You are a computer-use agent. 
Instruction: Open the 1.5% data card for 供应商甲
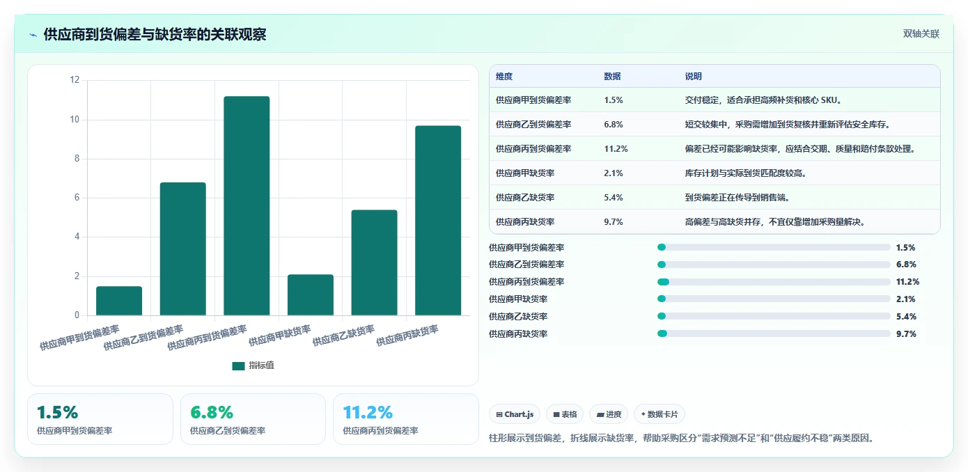[100, 418]
